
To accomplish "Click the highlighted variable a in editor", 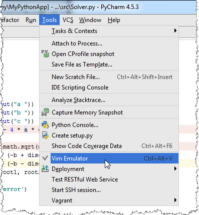I will tap(26, 129).
